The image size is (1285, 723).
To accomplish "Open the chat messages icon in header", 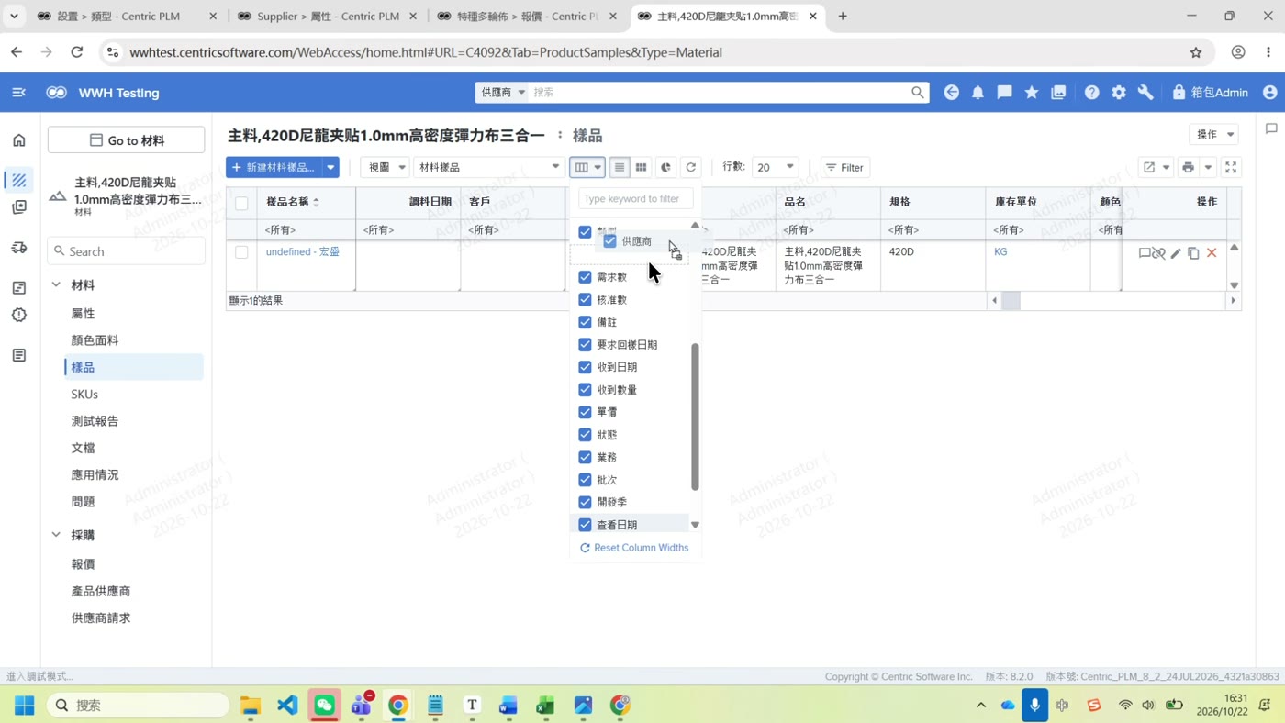I will point(1004,93).
